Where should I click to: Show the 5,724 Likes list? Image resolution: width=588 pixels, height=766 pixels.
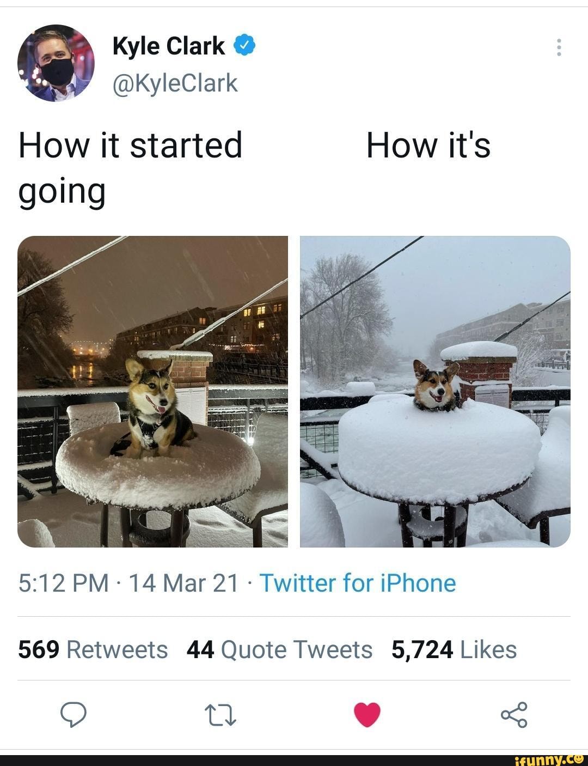pyautogui.click(x=454, y=649)
